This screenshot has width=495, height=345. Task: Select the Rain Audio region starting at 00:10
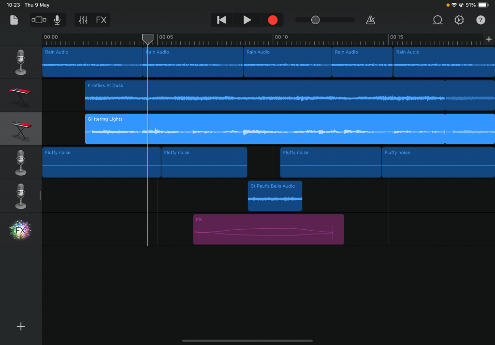click(x=288, y=62)
